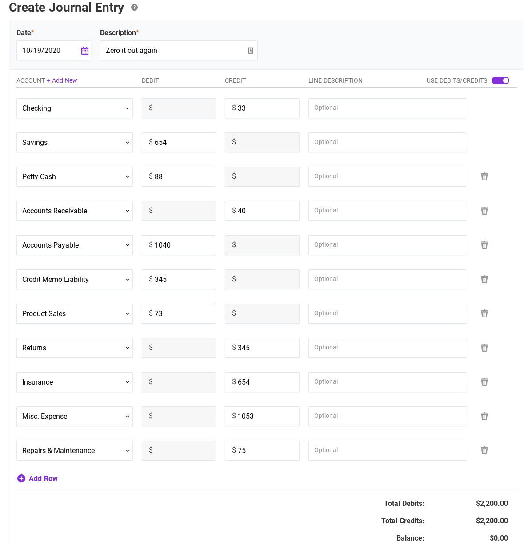Open the Accounts Receivable account dropdown
Viewport: 532px width, 545px height.
75,211
